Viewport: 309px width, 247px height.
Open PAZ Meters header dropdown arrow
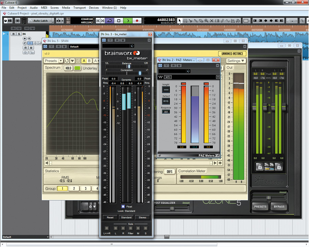coord(217,66)
